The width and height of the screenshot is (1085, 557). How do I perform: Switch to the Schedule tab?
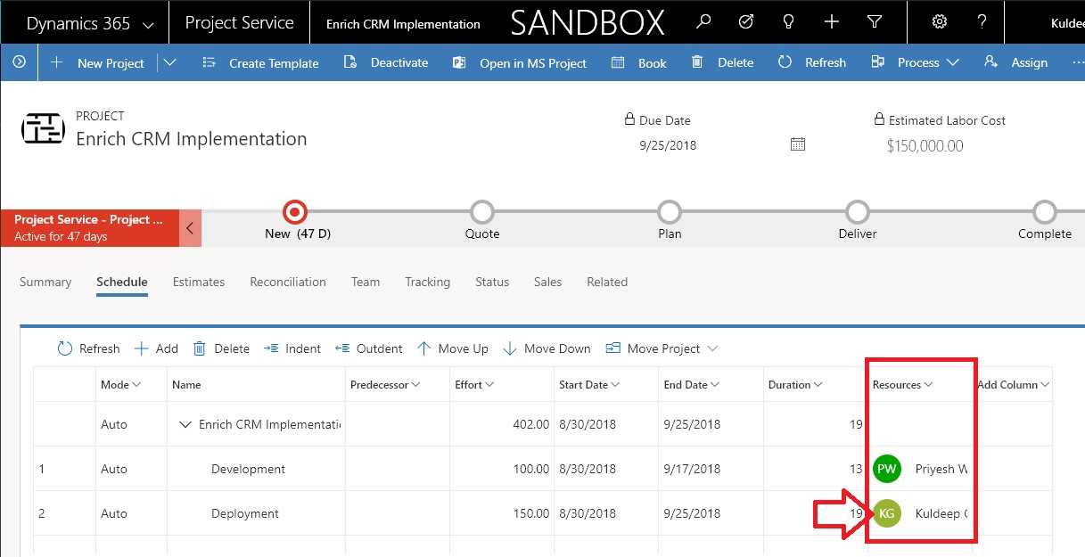[x=122, y=282]
